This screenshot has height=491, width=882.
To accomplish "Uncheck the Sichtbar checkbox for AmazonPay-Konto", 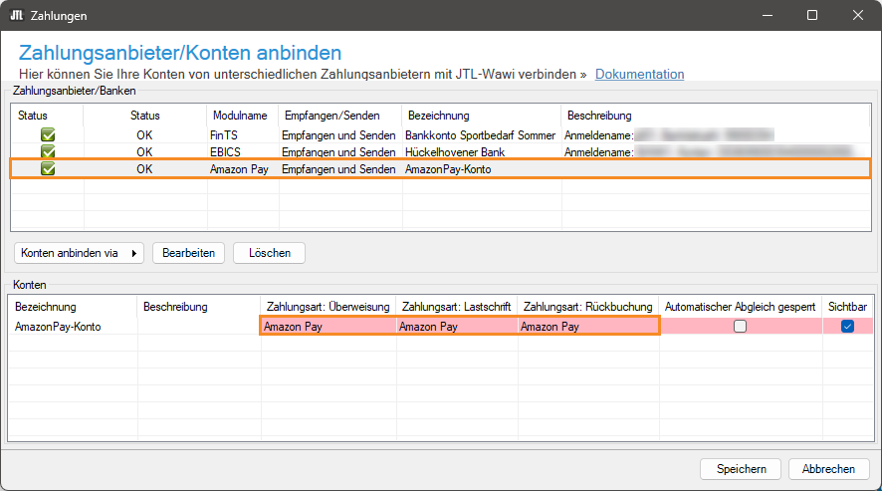I will (847, 326).
